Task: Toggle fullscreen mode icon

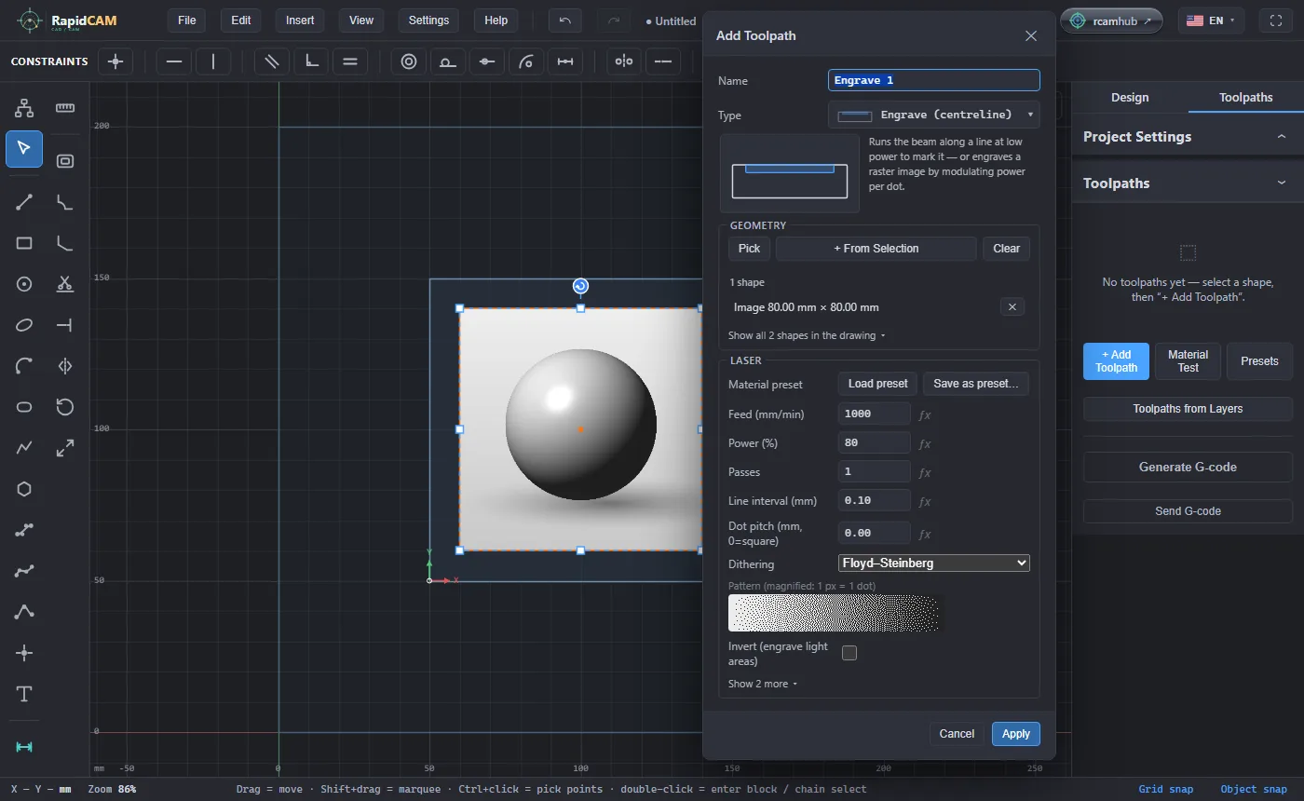Action: tap(1276, 20)
